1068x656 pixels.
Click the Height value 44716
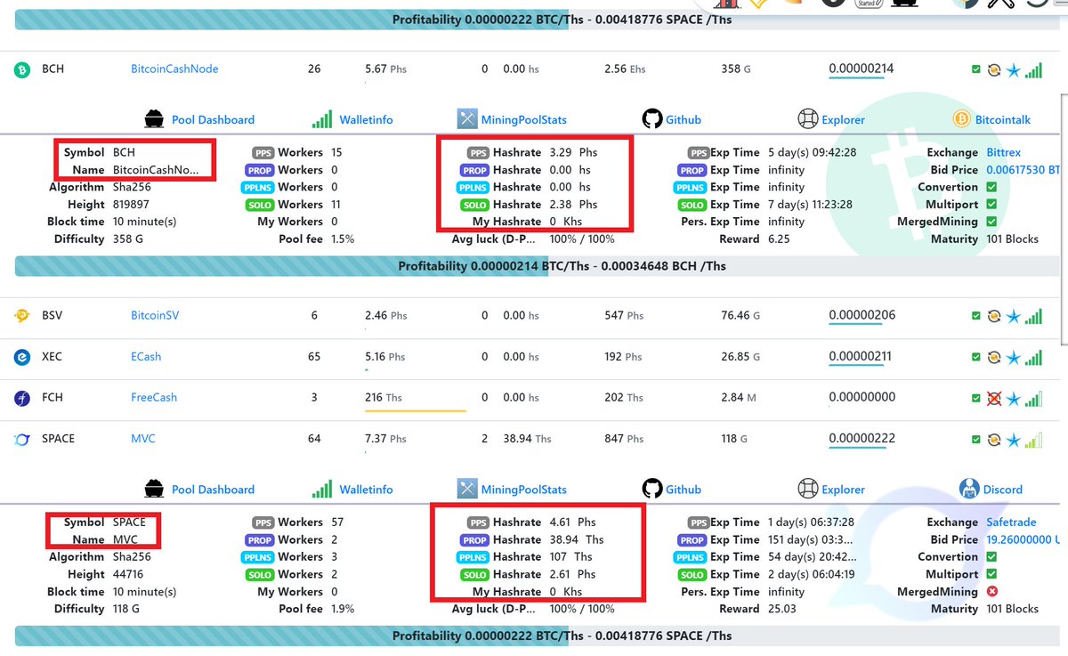[130, 574]
